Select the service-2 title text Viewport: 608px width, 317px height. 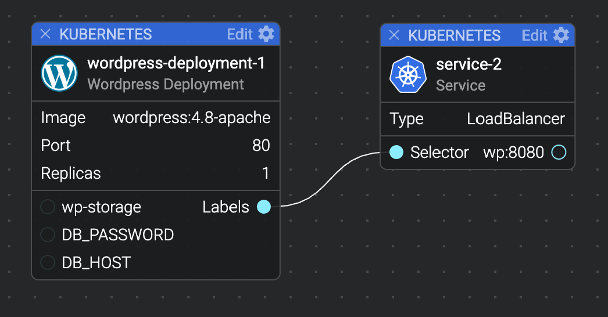[469, 64]
